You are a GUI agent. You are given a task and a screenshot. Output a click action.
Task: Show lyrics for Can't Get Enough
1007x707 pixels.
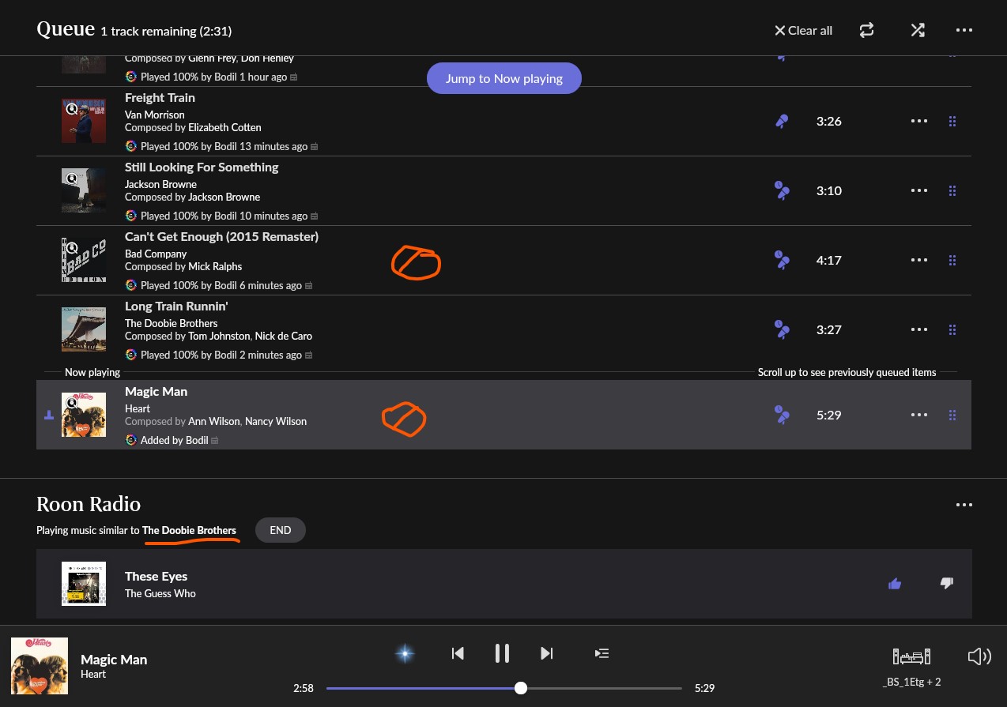click(x=782, y=260)
